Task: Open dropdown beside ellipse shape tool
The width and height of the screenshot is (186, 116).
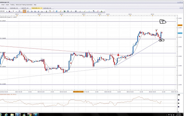Action: pyautogui.click(x=91, y=11)
